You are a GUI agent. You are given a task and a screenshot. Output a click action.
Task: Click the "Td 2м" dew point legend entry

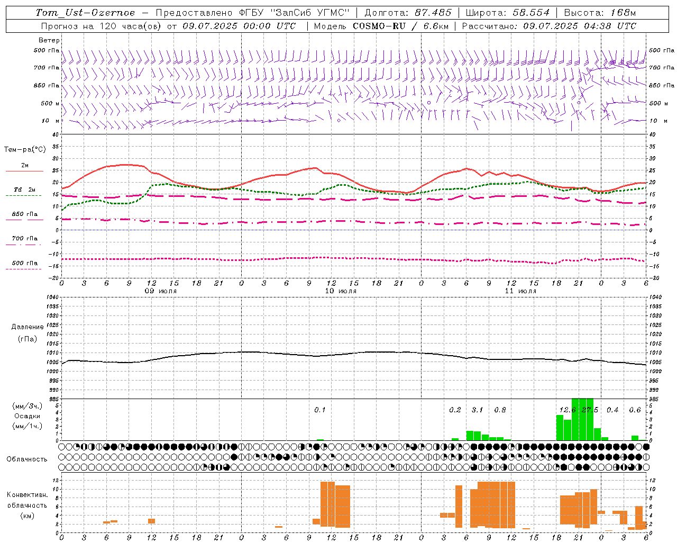pos(24,189)
